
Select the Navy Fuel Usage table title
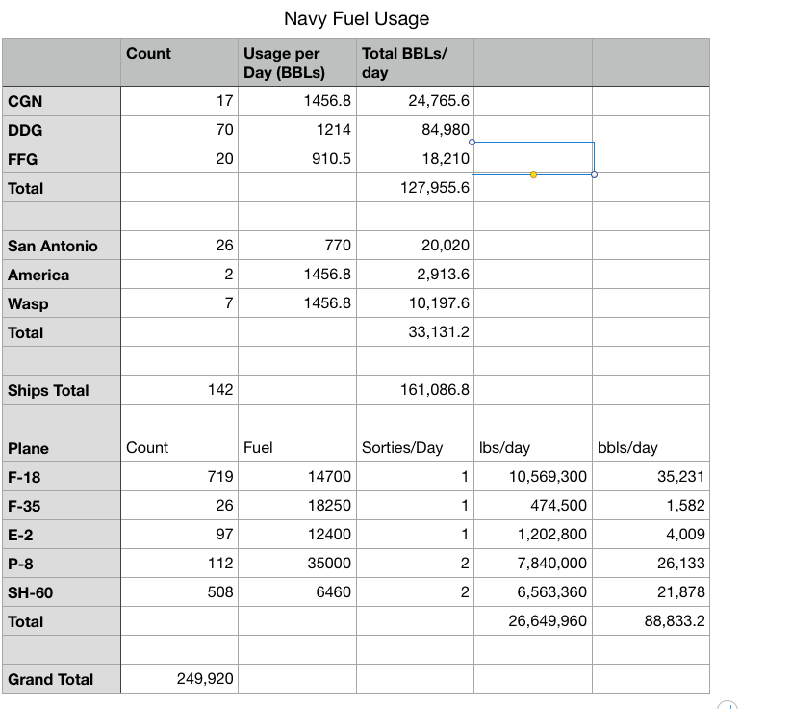(x=356, y=18)
